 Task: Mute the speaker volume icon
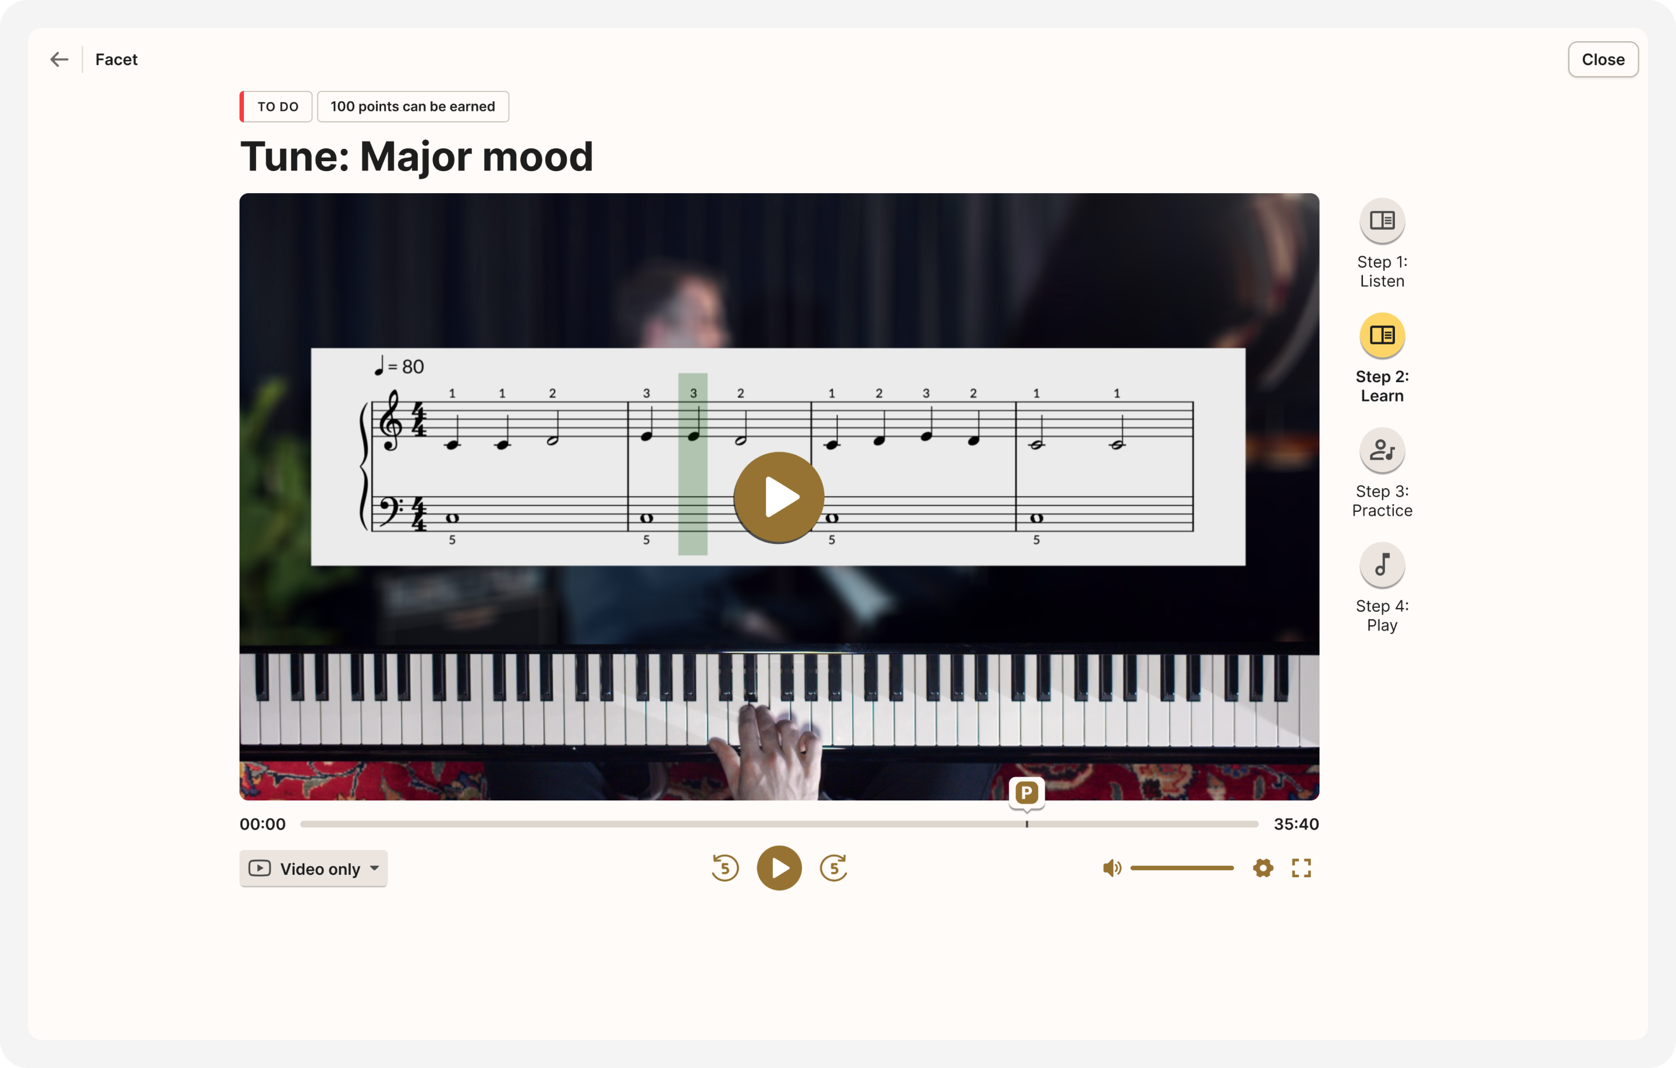tap(1112, 868)
